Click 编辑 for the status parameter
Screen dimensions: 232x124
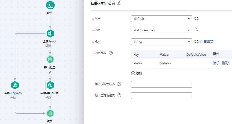(x=216, y=63)
